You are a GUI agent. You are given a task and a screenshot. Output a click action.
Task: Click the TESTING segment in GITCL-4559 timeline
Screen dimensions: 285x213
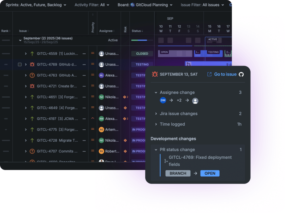(x=214, y=54)
